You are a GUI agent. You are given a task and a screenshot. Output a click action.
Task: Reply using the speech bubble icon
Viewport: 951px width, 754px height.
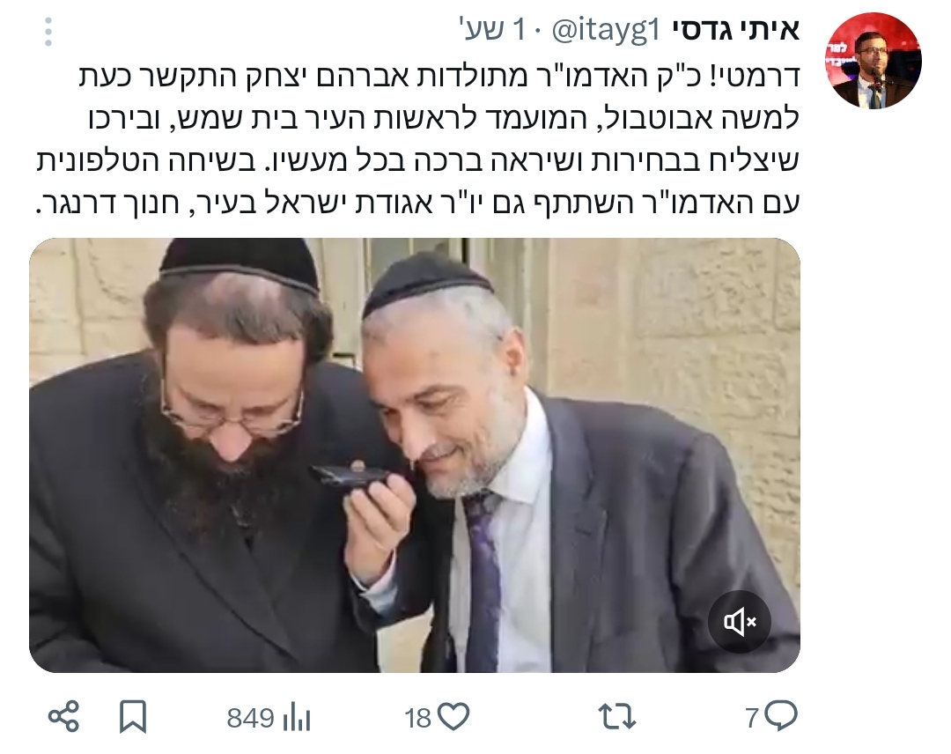[781, 716]
